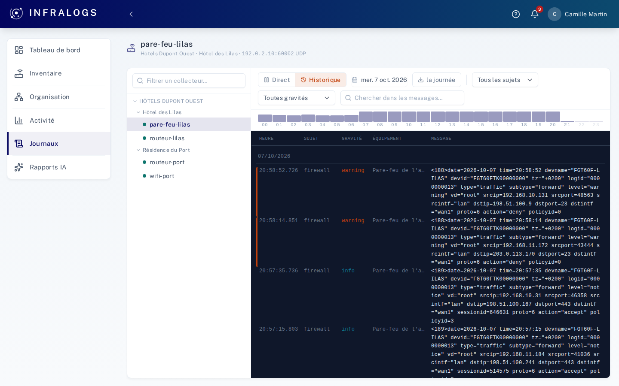
Task: Click the Organisation hierarchy icon
Action: [x=19, y=97]
